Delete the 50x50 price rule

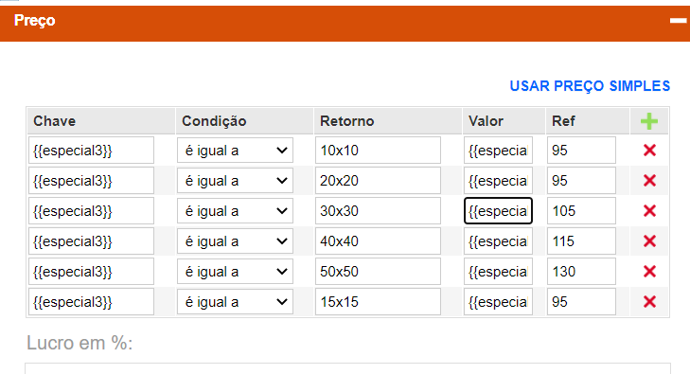point(649,272)
